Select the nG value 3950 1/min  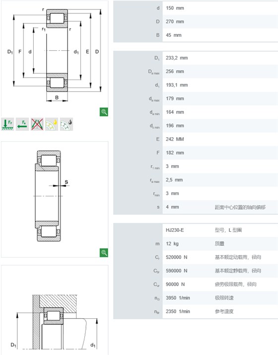[178, 298]
